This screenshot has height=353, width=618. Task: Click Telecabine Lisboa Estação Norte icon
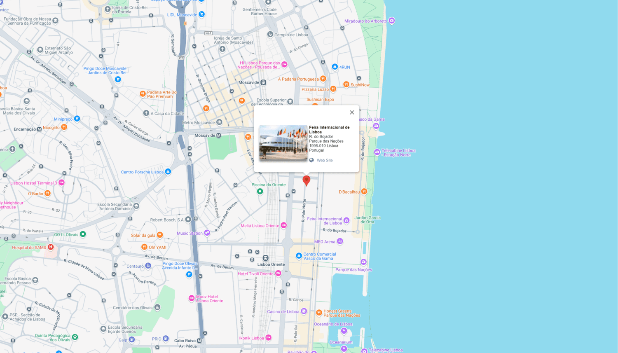tap(377, 152)
